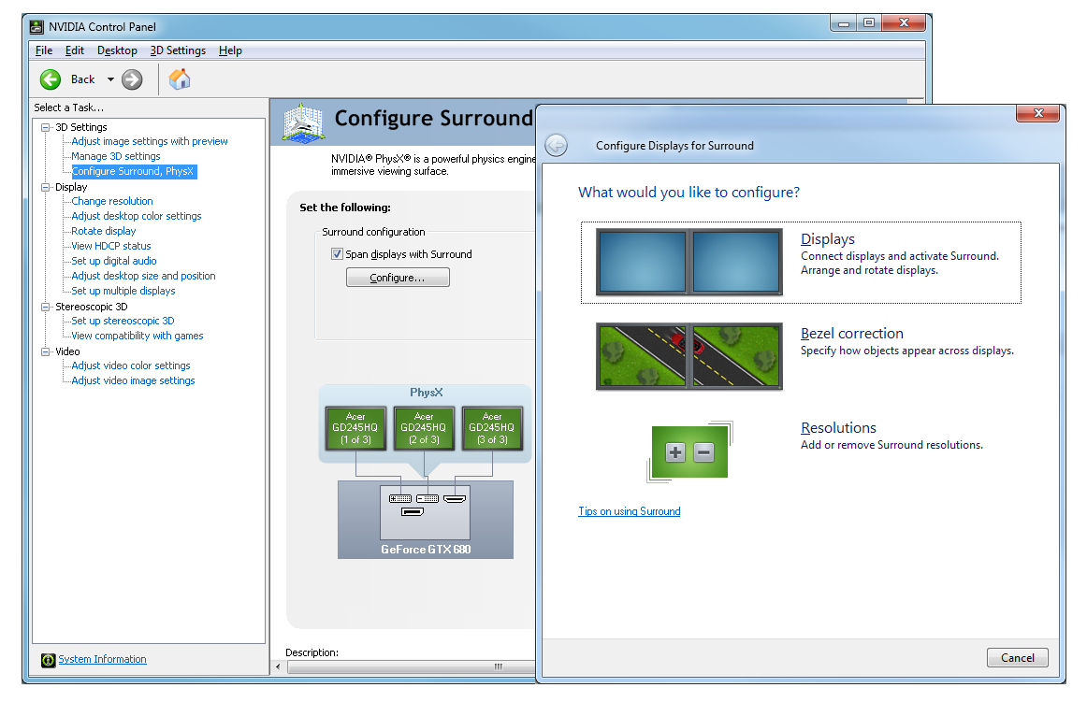This screenshot has width=1087, height=702.
Task: Select View compatibility with games
Action: click(138, 337)
